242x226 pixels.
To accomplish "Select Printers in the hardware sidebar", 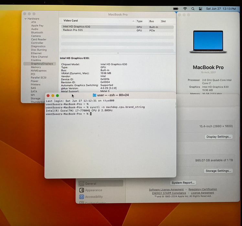I will pyautogui.click(x=36, y=84).
